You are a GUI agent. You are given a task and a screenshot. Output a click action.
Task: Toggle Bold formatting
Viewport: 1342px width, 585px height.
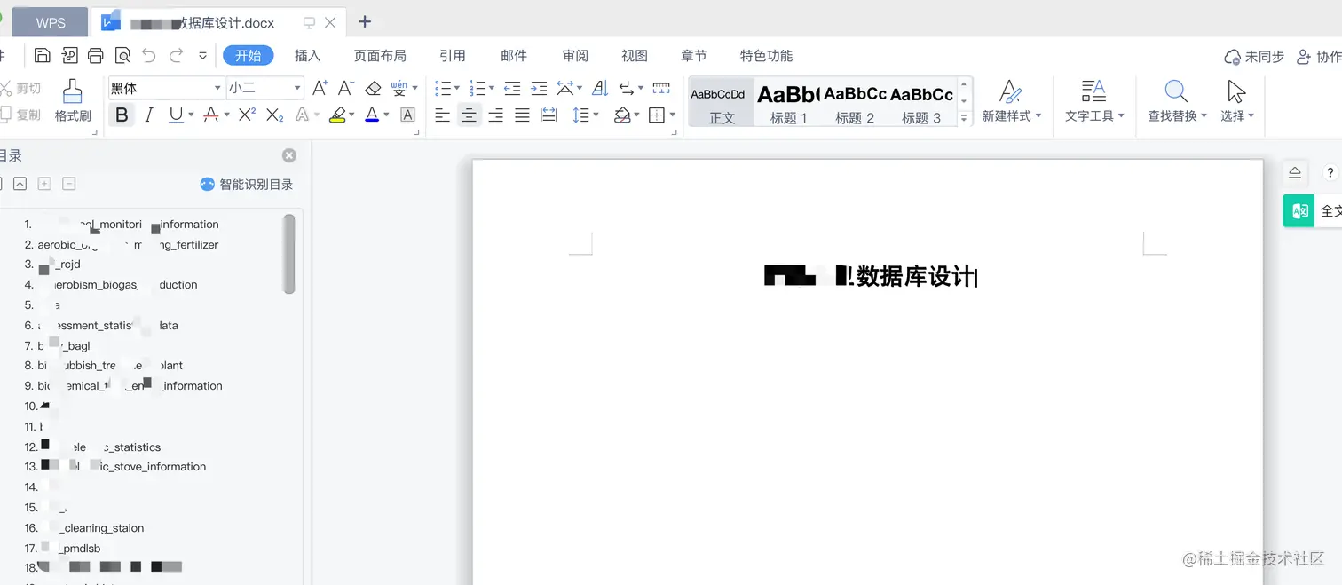click(x=122, y=115)
